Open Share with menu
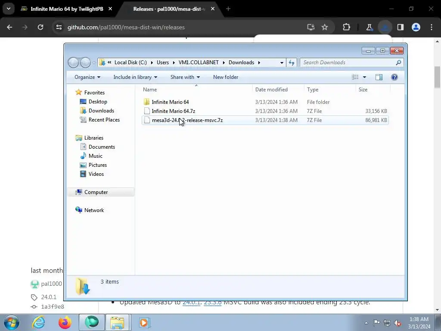Viewport: 441px width, 331px height. (x=185, y=77)
